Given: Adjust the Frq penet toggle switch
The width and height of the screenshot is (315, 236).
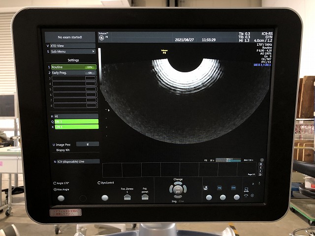Looking at the screenshot, I should [x=145, y=198].
